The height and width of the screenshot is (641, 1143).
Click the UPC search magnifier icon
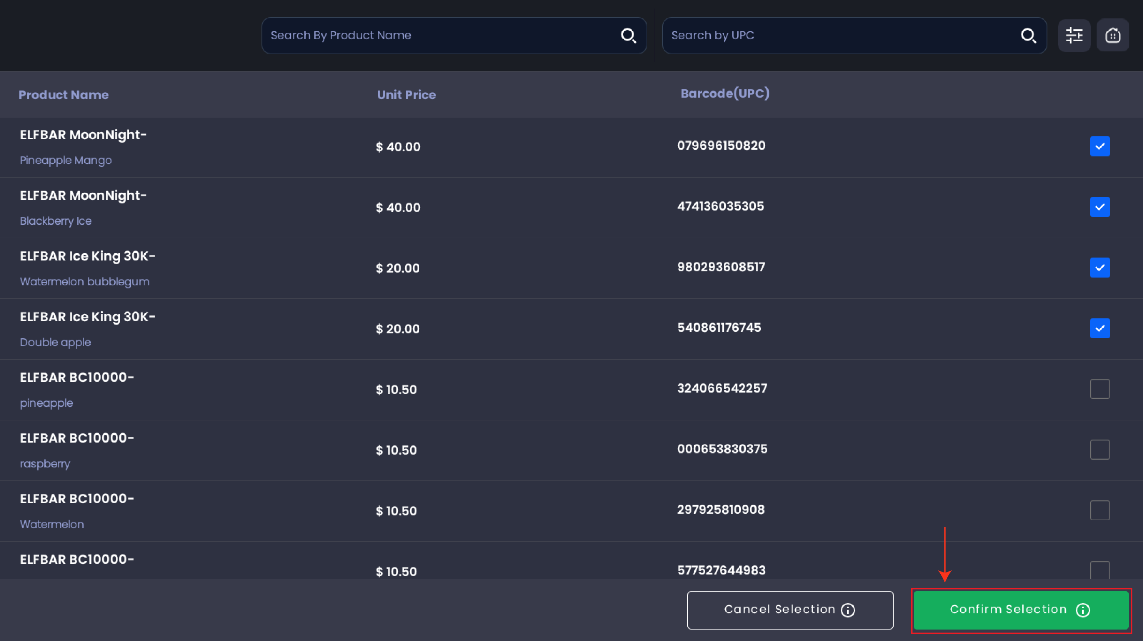(1028, 35)
